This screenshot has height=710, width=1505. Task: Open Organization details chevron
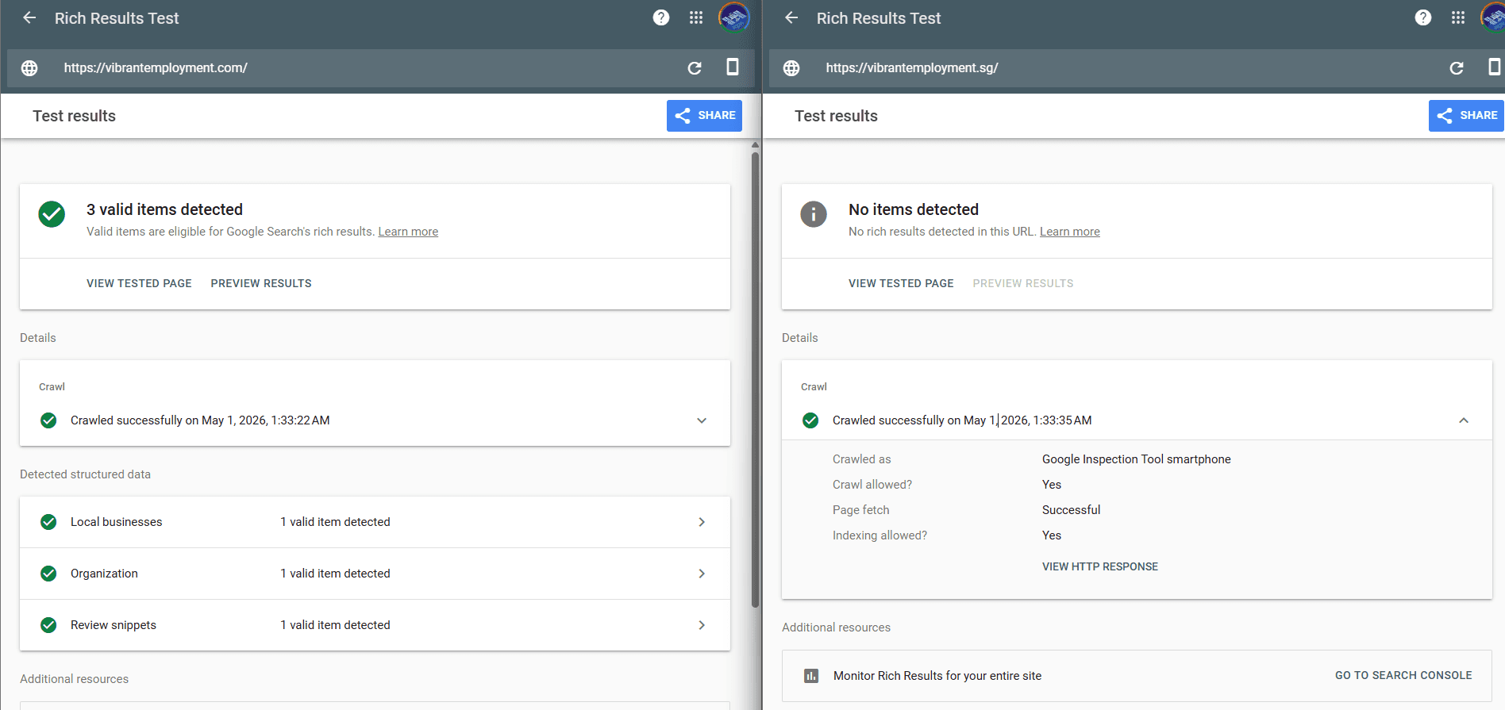coord(702,574)
